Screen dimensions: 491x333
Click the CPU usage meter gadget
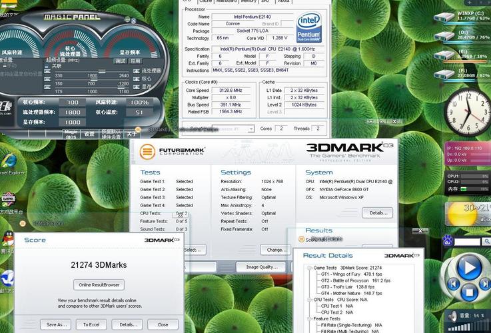pos(467,182)
